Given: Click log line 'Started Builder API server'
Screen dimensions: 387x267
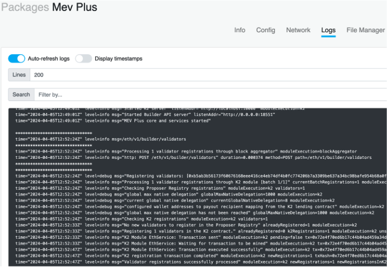Looking at the screenshot, I should tap(145, 115).
